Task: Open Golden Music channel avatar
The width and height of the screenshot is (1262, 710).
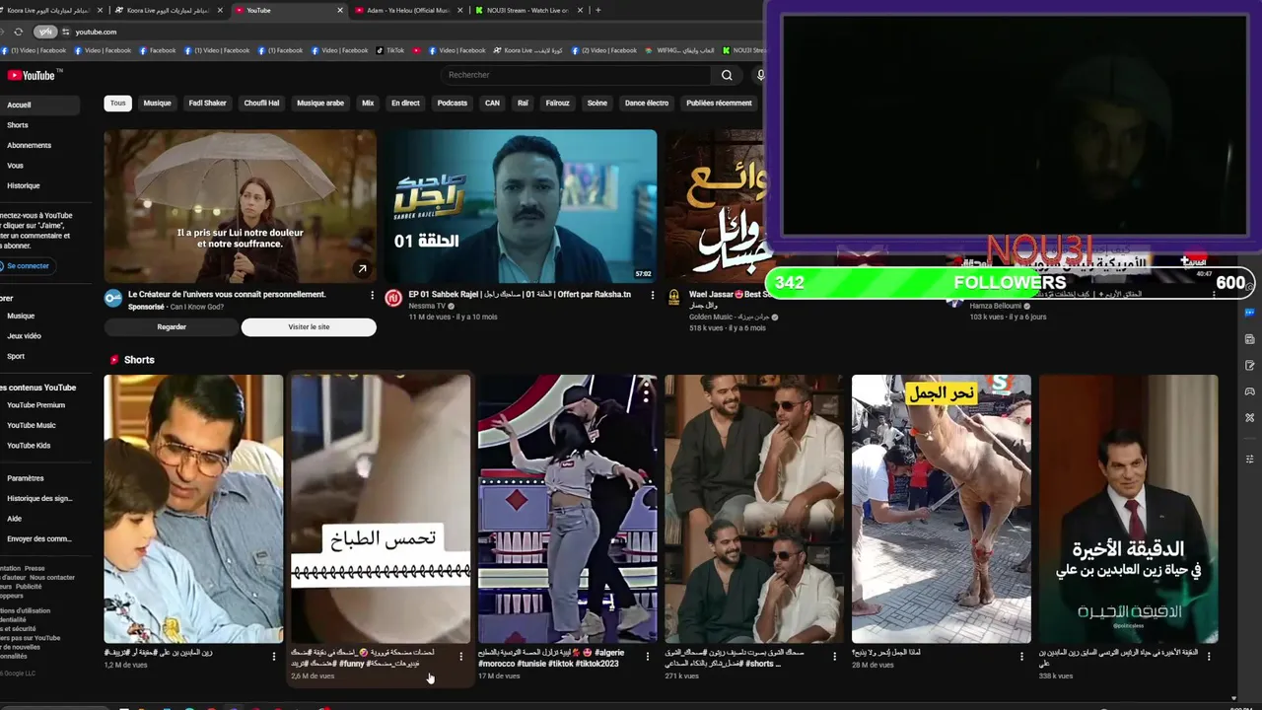Action: [x=674, y=298]
